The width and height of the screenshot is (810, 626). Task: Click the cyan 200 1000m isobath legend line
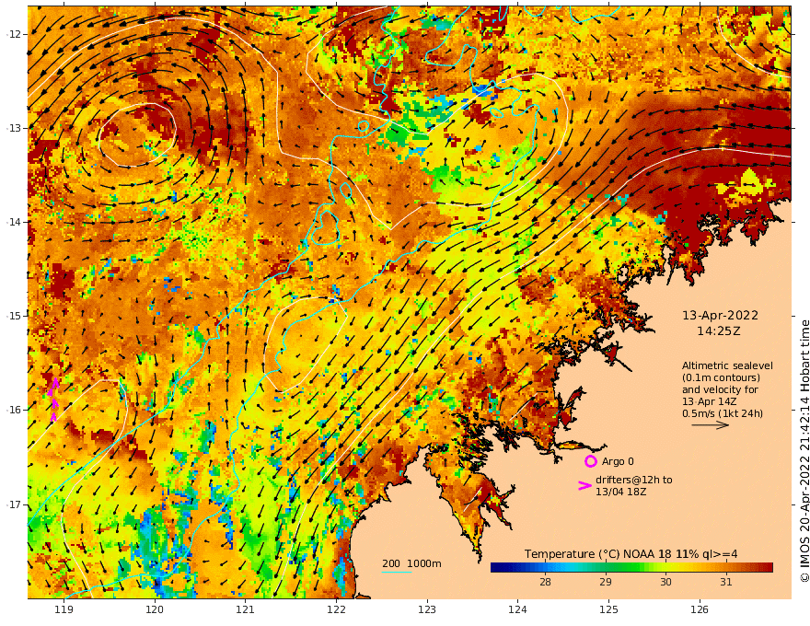[x=397, y=572]
